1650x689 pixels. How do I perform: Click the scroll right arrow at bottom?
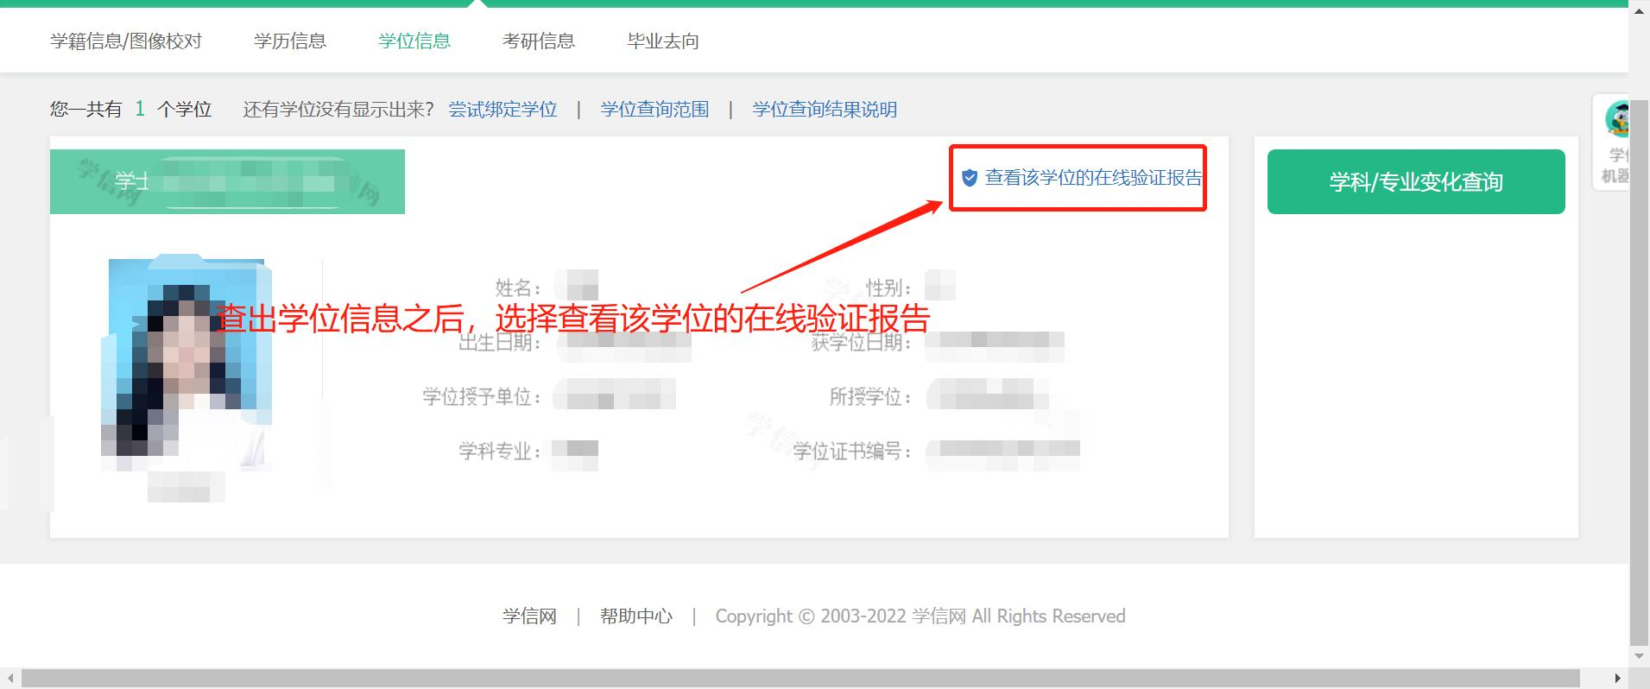click(x=1617, y=679)
